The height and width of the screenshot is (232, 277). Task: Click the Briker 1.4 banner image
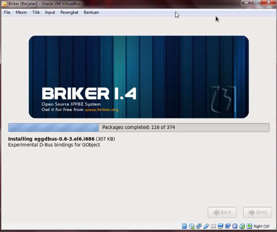pos(138,77)
